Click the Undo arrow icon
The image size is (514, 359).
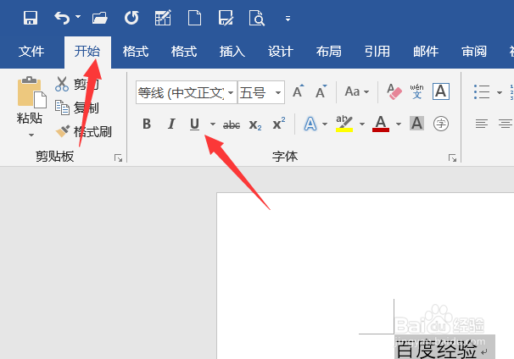coord(62,18)
